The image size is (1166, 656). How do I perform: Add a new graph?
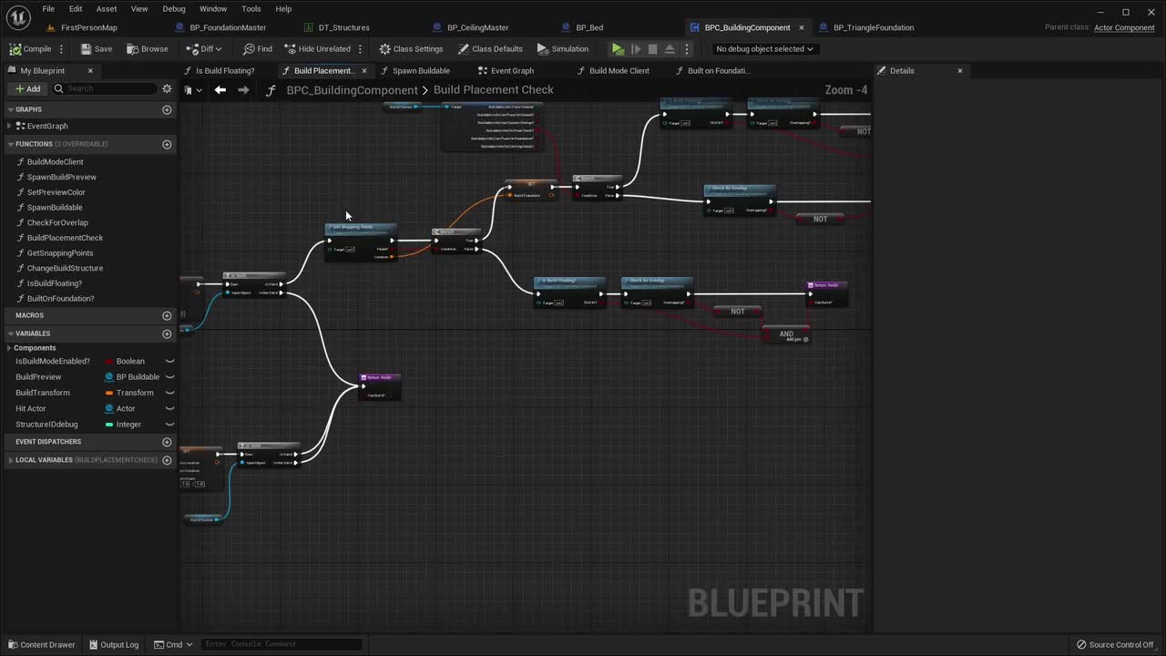point(167,109)
